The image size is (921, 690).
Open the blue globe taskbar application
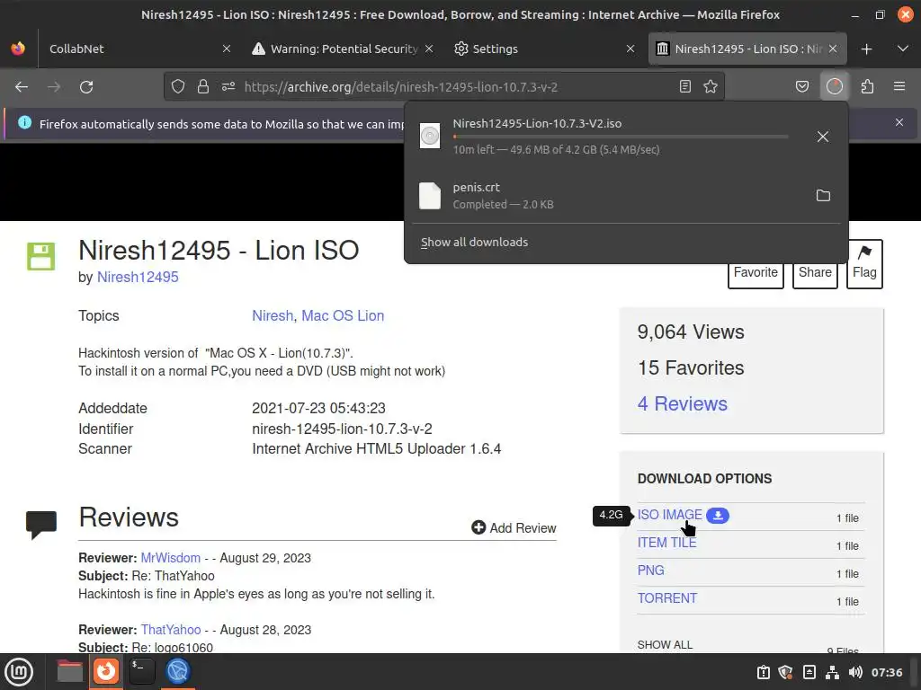[x=178, y=671]
